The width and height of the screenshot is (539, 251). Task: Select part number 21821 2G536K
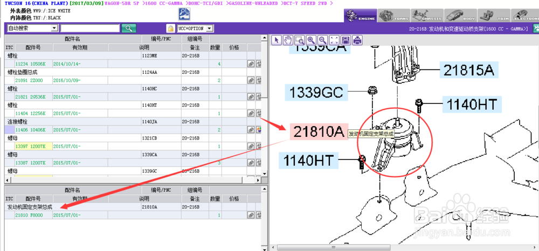click(x=30, y=97)
